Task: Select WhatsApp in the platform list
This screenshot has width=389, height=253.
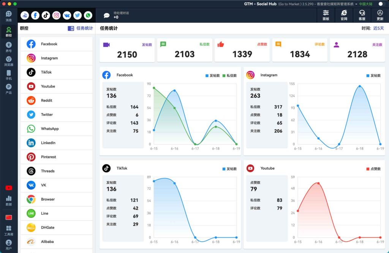Action: tap(57, 129)
